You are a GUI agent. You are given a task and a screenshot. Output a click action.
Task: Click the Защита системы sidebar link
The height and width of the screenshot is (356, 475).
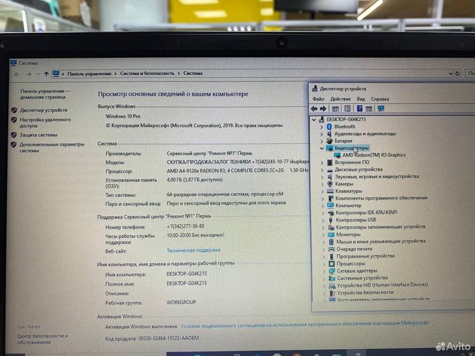[38, 135]
